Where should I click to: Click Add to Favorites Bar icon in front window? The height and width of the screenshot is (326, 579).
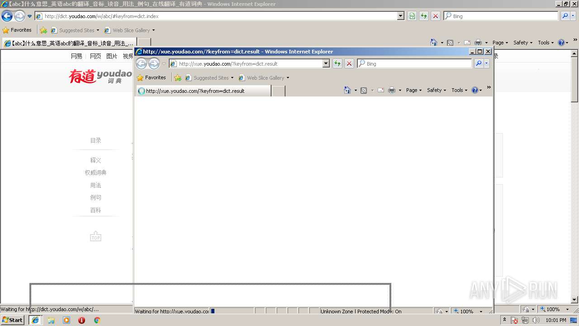(x=178, y=78)
